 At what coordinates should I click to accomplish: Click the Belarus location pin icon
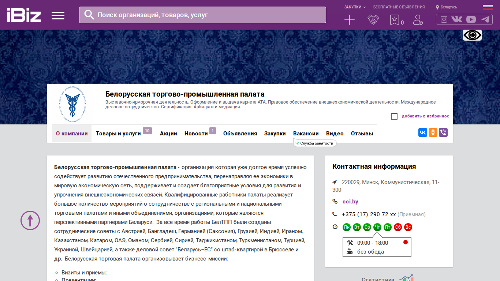[x=437, y=7]
